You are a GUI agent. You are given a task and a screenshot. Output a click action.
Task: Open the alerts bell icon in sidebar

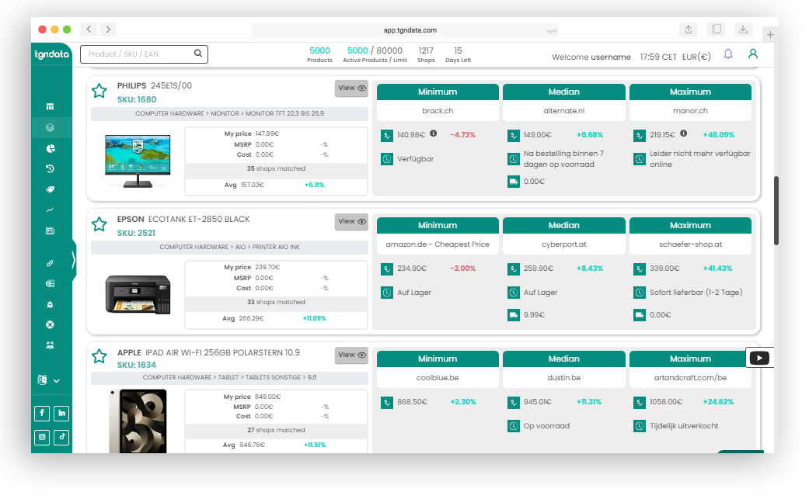[x=50, y=304]
